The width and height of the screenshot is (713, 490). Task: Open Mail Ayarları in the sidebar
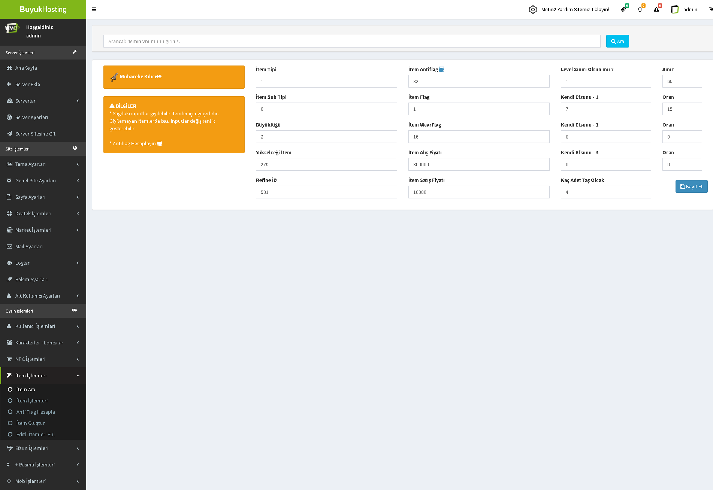click(29, 246)
